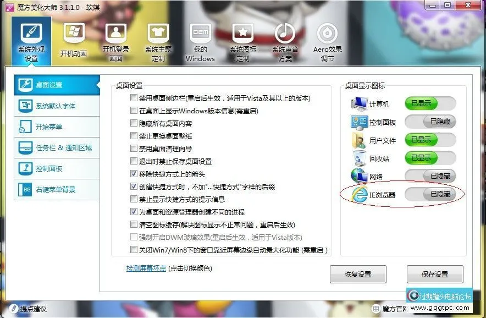Uncheck 移除快捷方式上的箭头

(x=134, y=174)
